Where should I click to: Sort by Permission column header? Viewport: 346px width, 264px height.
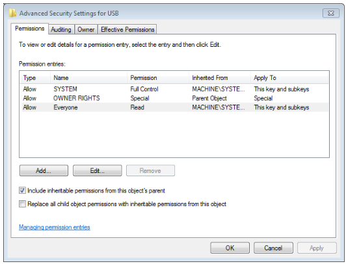158,78
